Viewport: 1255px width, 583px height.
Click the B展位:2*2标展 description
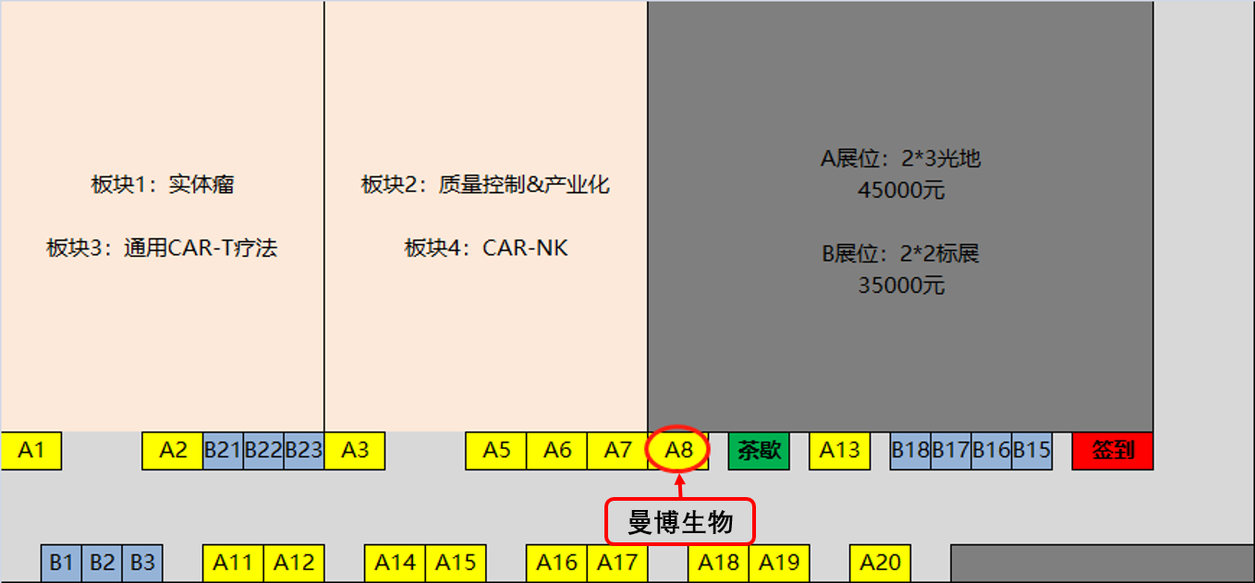901,253
